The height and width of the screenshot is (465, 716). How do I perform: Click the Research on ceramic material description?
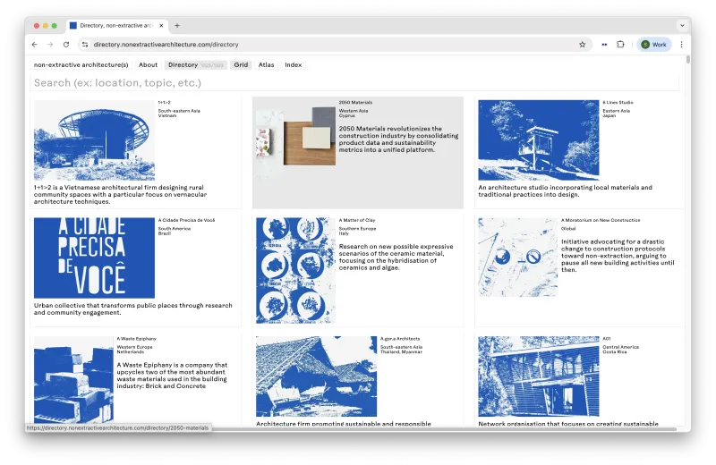point(396,257)
